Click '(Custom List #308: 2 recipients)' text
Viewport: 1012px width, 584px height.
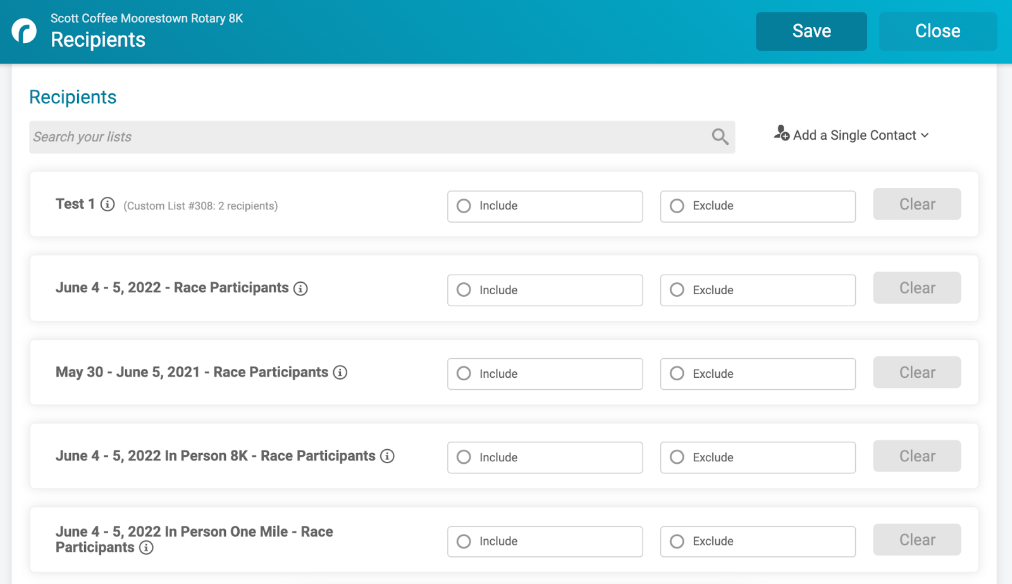(201, 206)
